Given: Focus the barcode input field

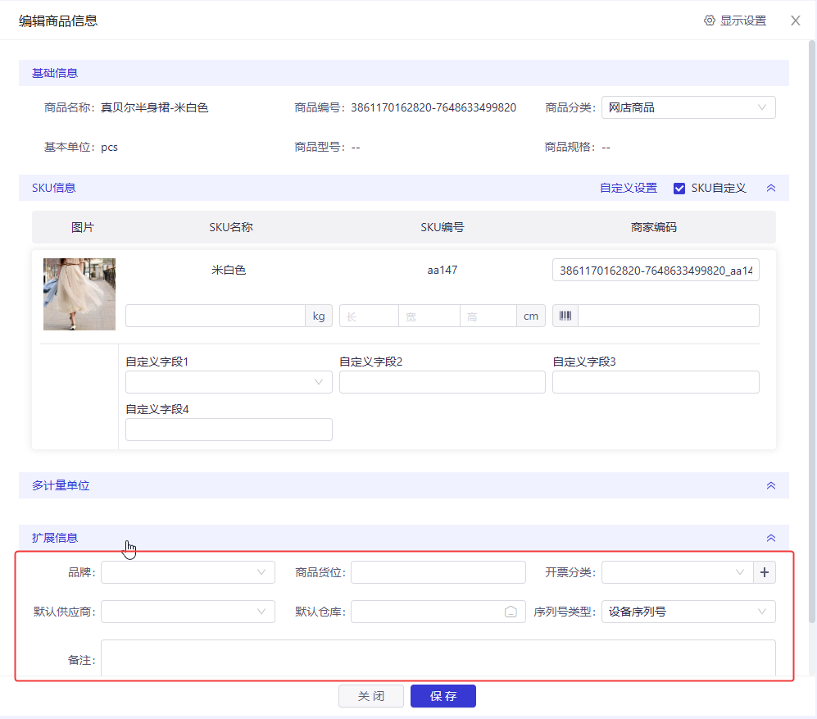Looking at the screenshot, I should pyautogui.click(x=669, y=316).
